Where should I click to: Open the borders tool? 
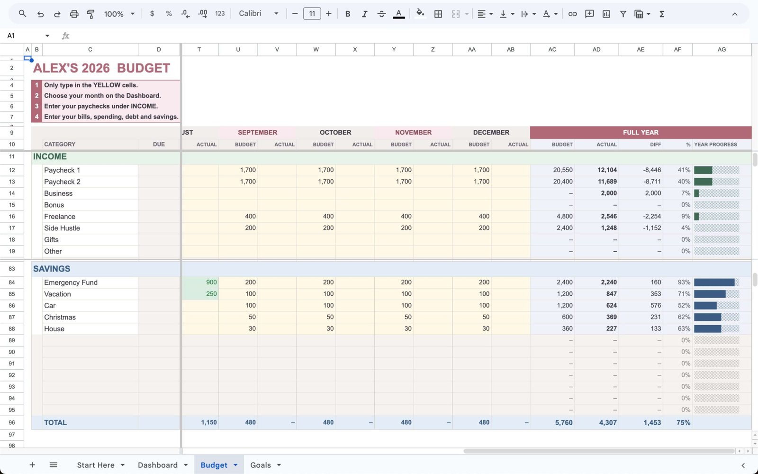[x=438, y=14]
